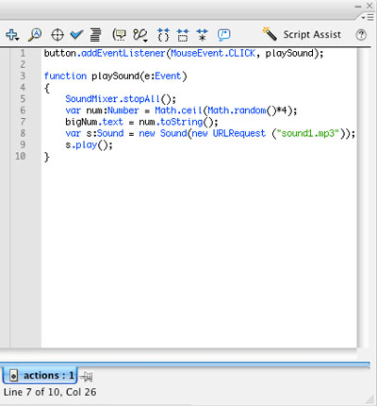Click 'Math.ceil' on line 6
This screenshot has height=406, width=377.
coord(178,110)
